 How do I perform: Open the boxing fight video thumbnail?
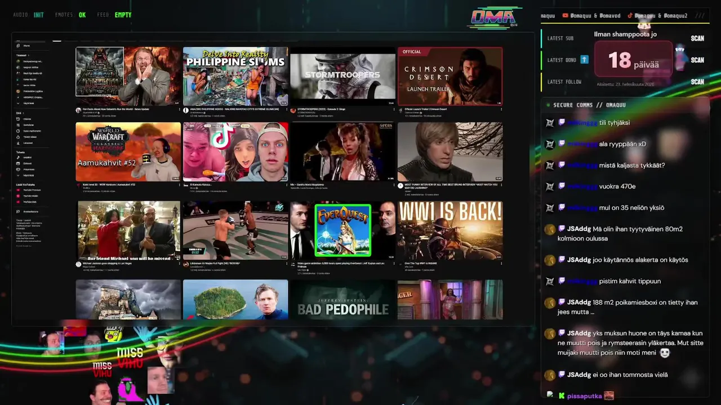click(x=235, y=230)
